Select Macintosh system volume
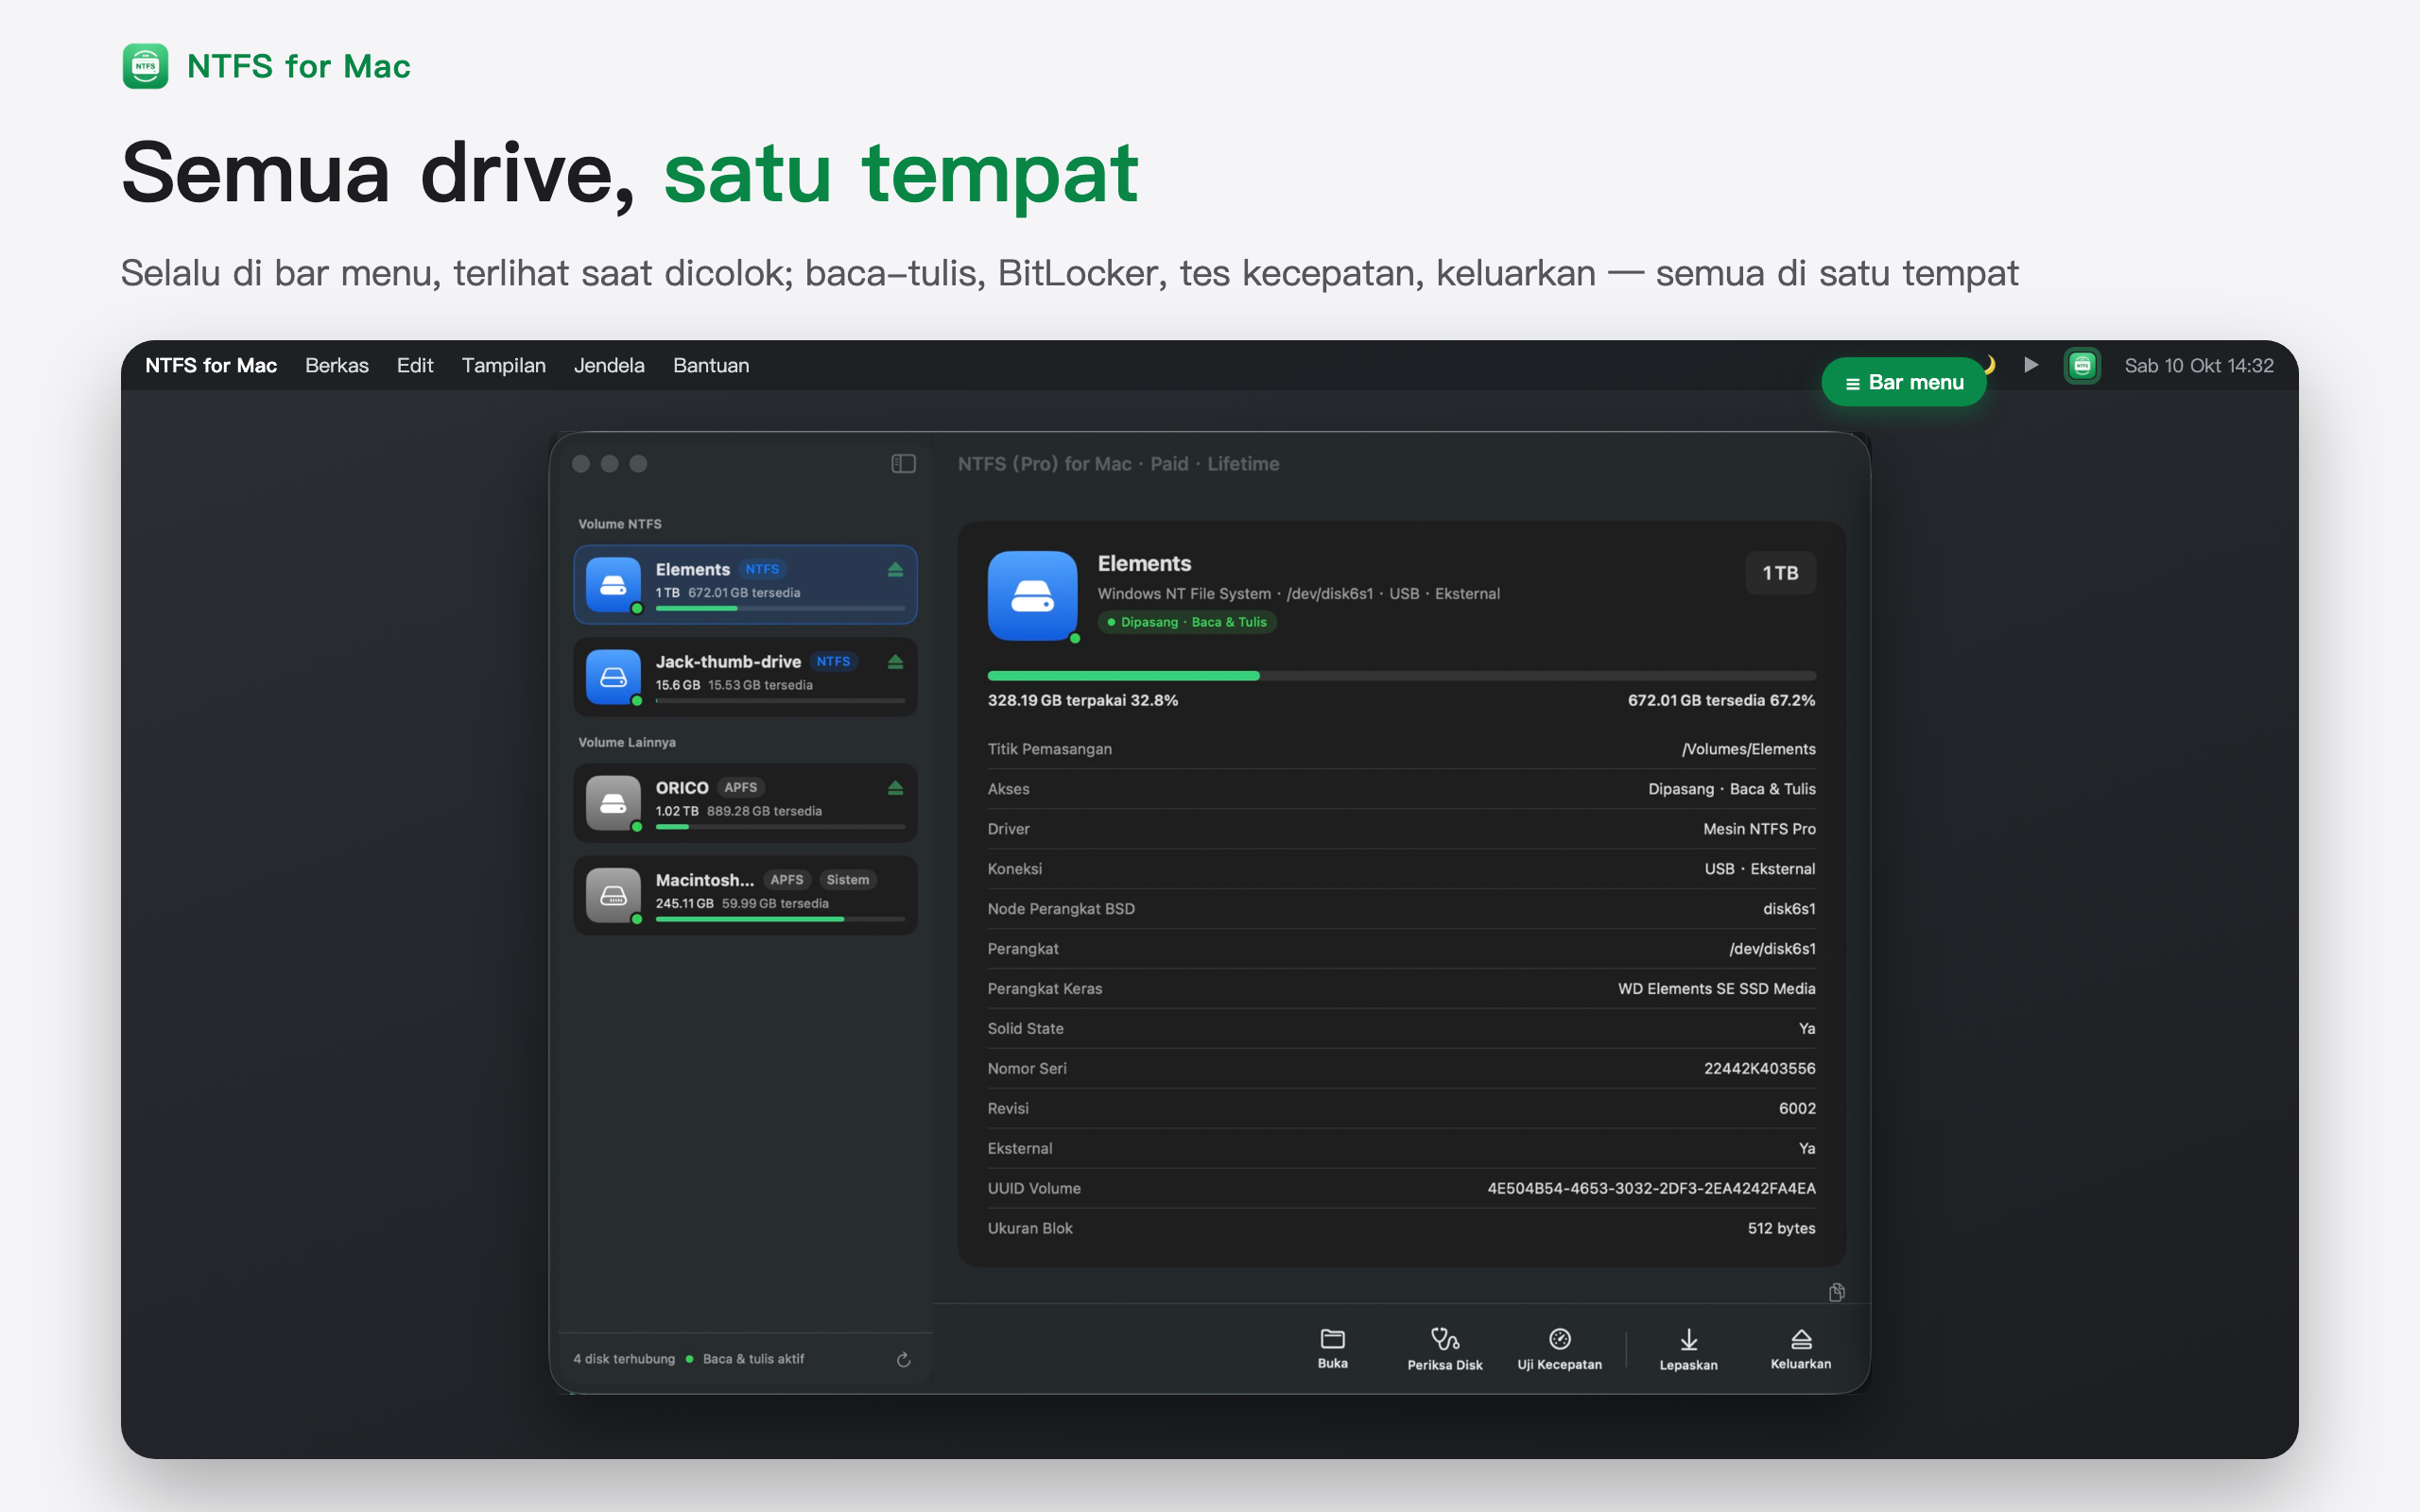 [x=745, y=895]
